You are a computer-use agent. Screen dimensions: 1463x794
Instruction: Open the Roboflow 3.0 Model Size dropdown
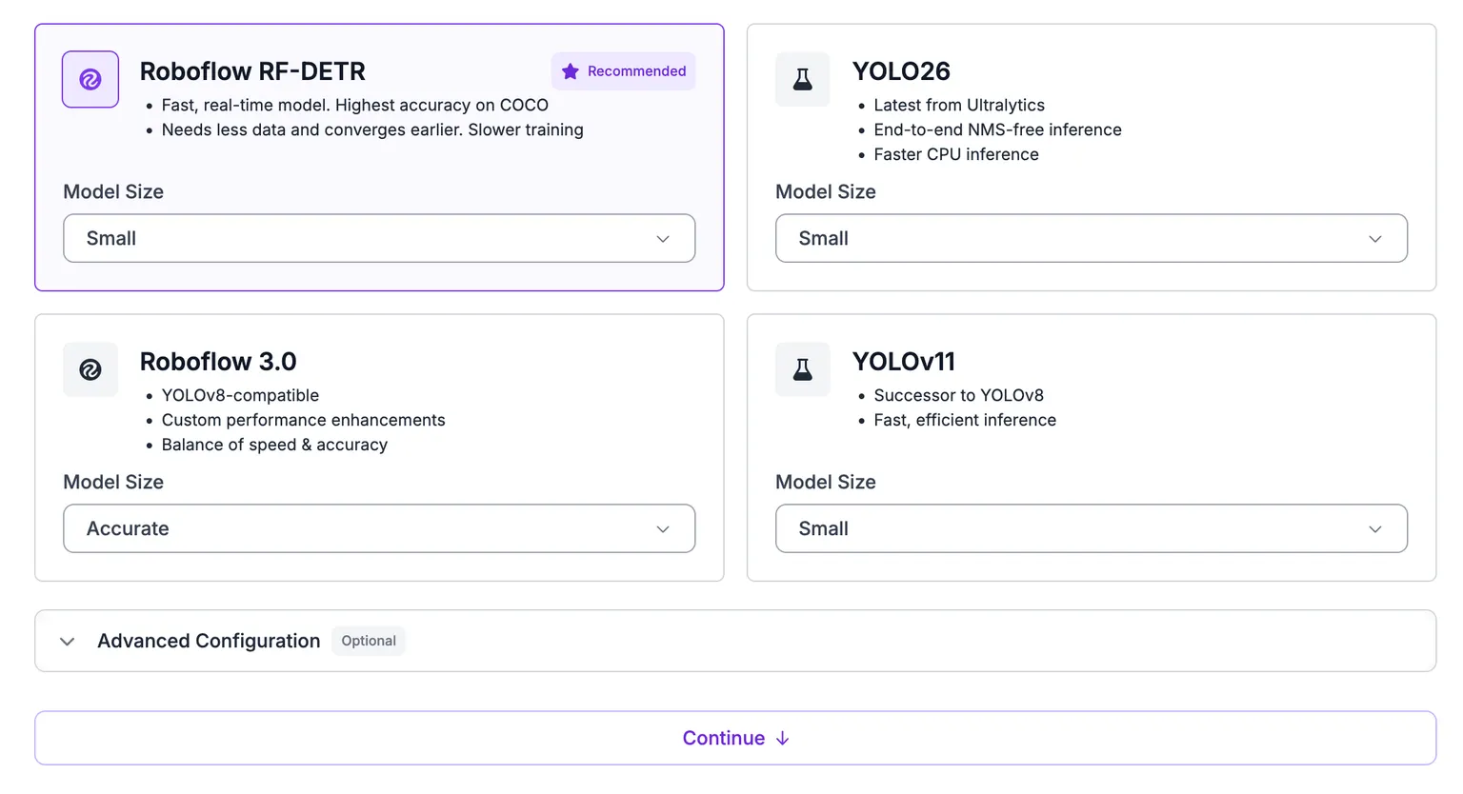click(x=379, y=528)
